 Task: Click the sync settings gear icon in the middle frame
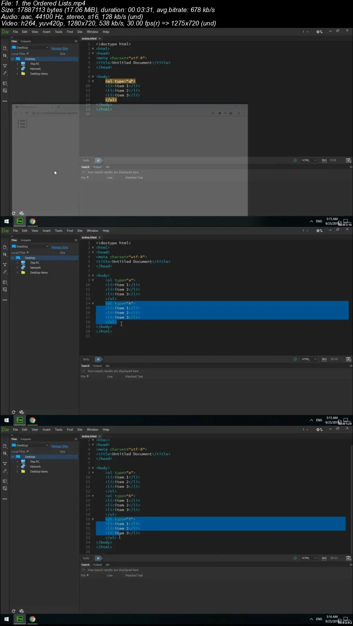click(319, 231)
